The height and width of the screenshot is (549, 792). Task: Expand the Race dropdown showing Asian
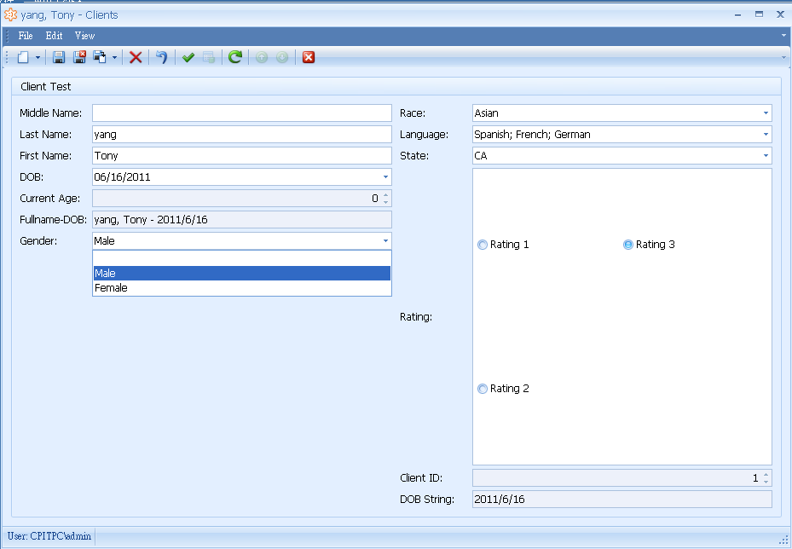766,113
